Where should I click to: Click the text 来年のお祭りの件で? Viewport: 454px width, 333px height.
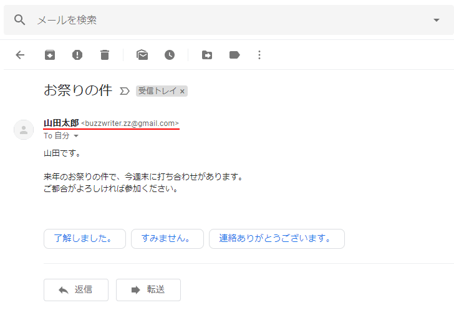tap(80, 176)
